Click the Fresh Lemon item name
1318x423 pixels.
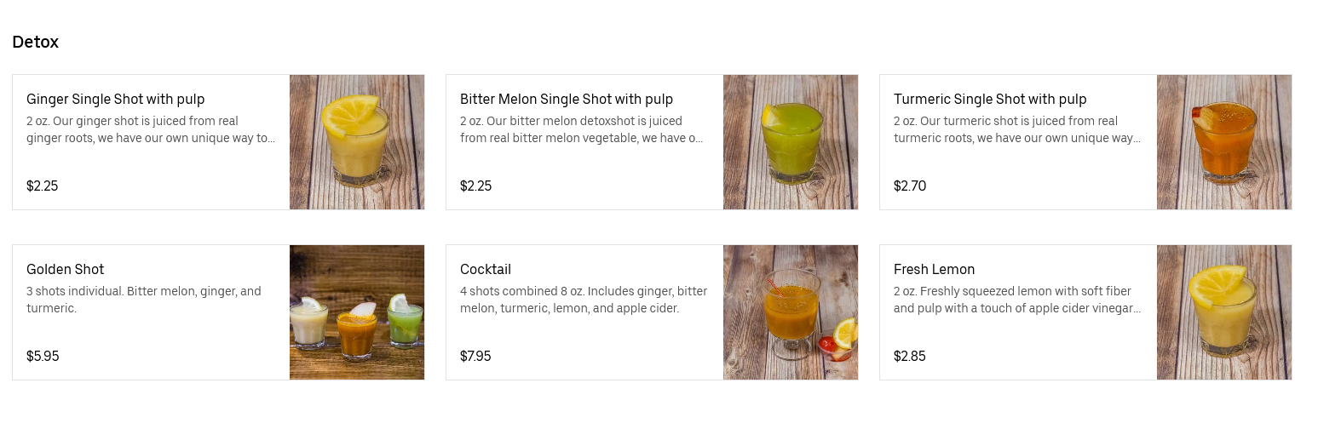(934, 270)
